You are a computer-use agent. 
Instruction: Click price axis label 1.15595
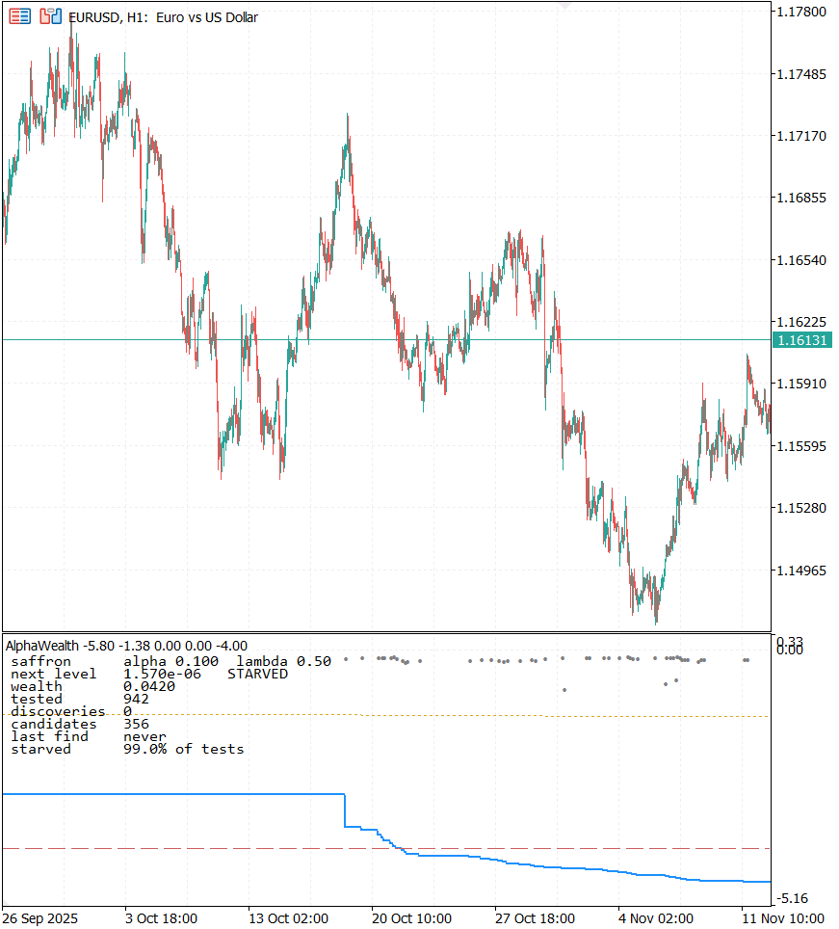pos(801,446)
